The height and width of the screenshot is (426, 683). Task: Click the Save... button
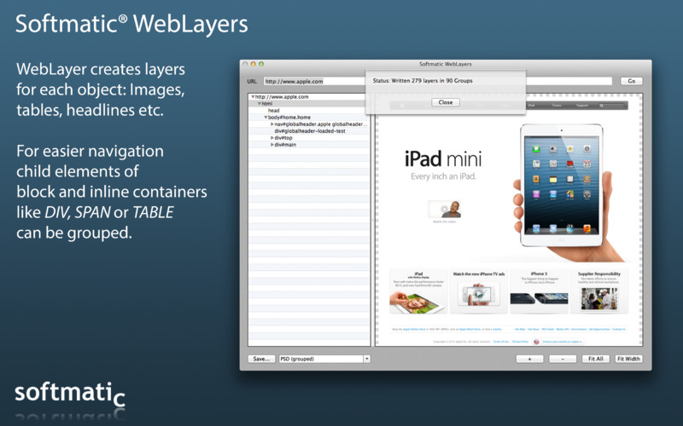pos(261,359)
